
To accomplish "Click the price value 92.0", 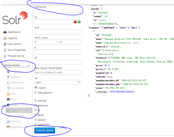I will tap(107, 65).
